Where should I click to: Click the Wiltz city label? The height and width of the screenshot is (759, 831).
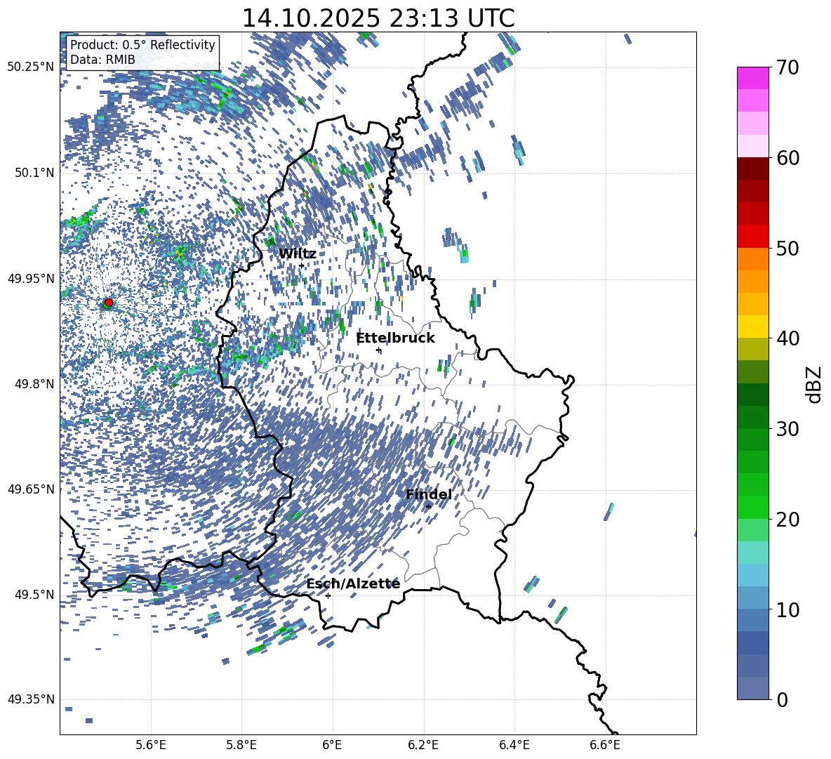(x=298, y=254)
